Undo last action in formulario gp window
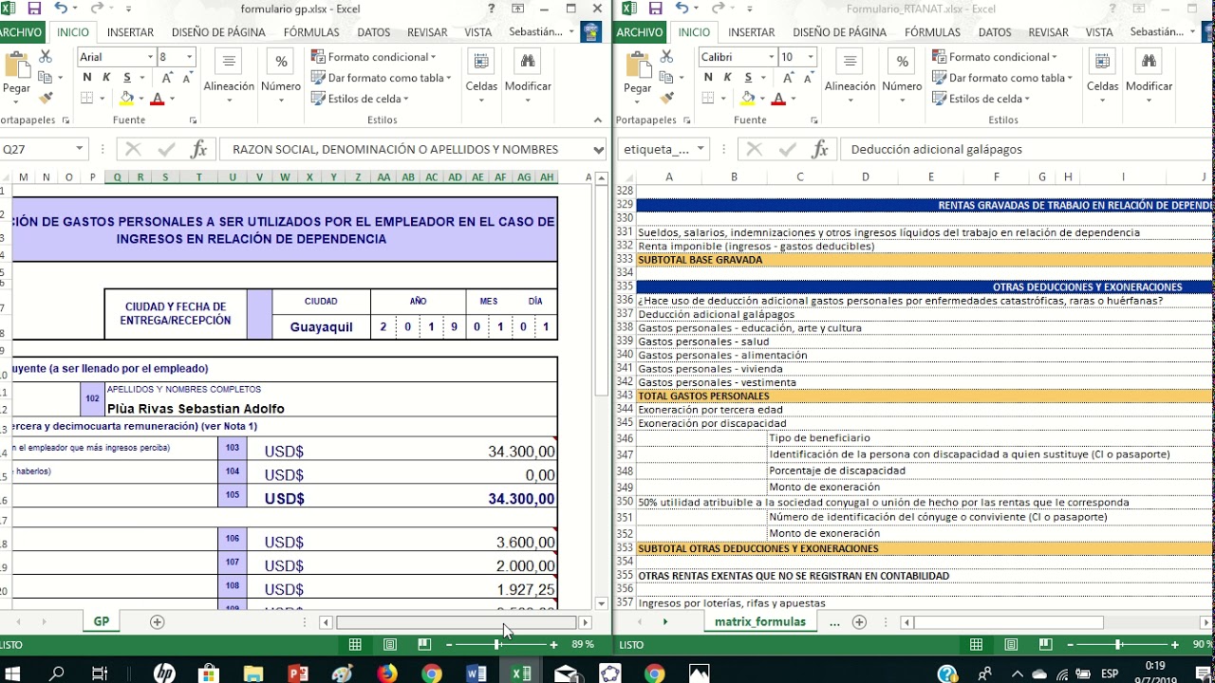 click(x=61, y=9)
